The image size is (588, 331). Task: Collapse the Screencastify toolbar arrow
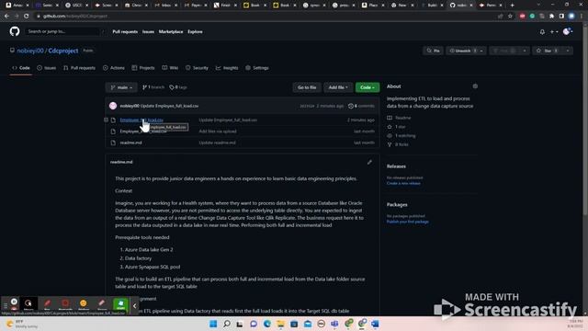tap(135, 306)
